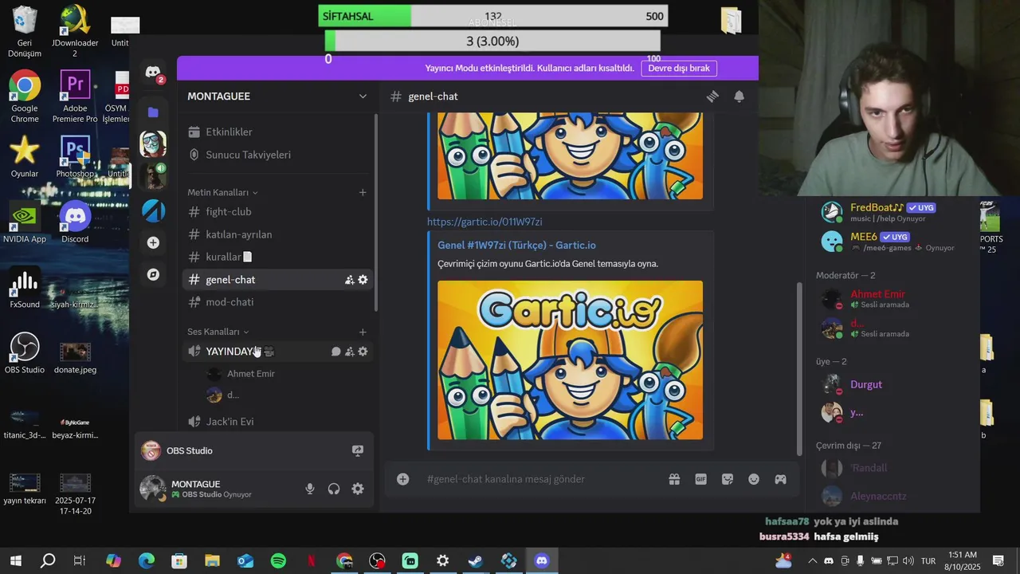Click the screen share icon beside OBS Studio
Screen dimensions: 1020x574
coord(358,450)
